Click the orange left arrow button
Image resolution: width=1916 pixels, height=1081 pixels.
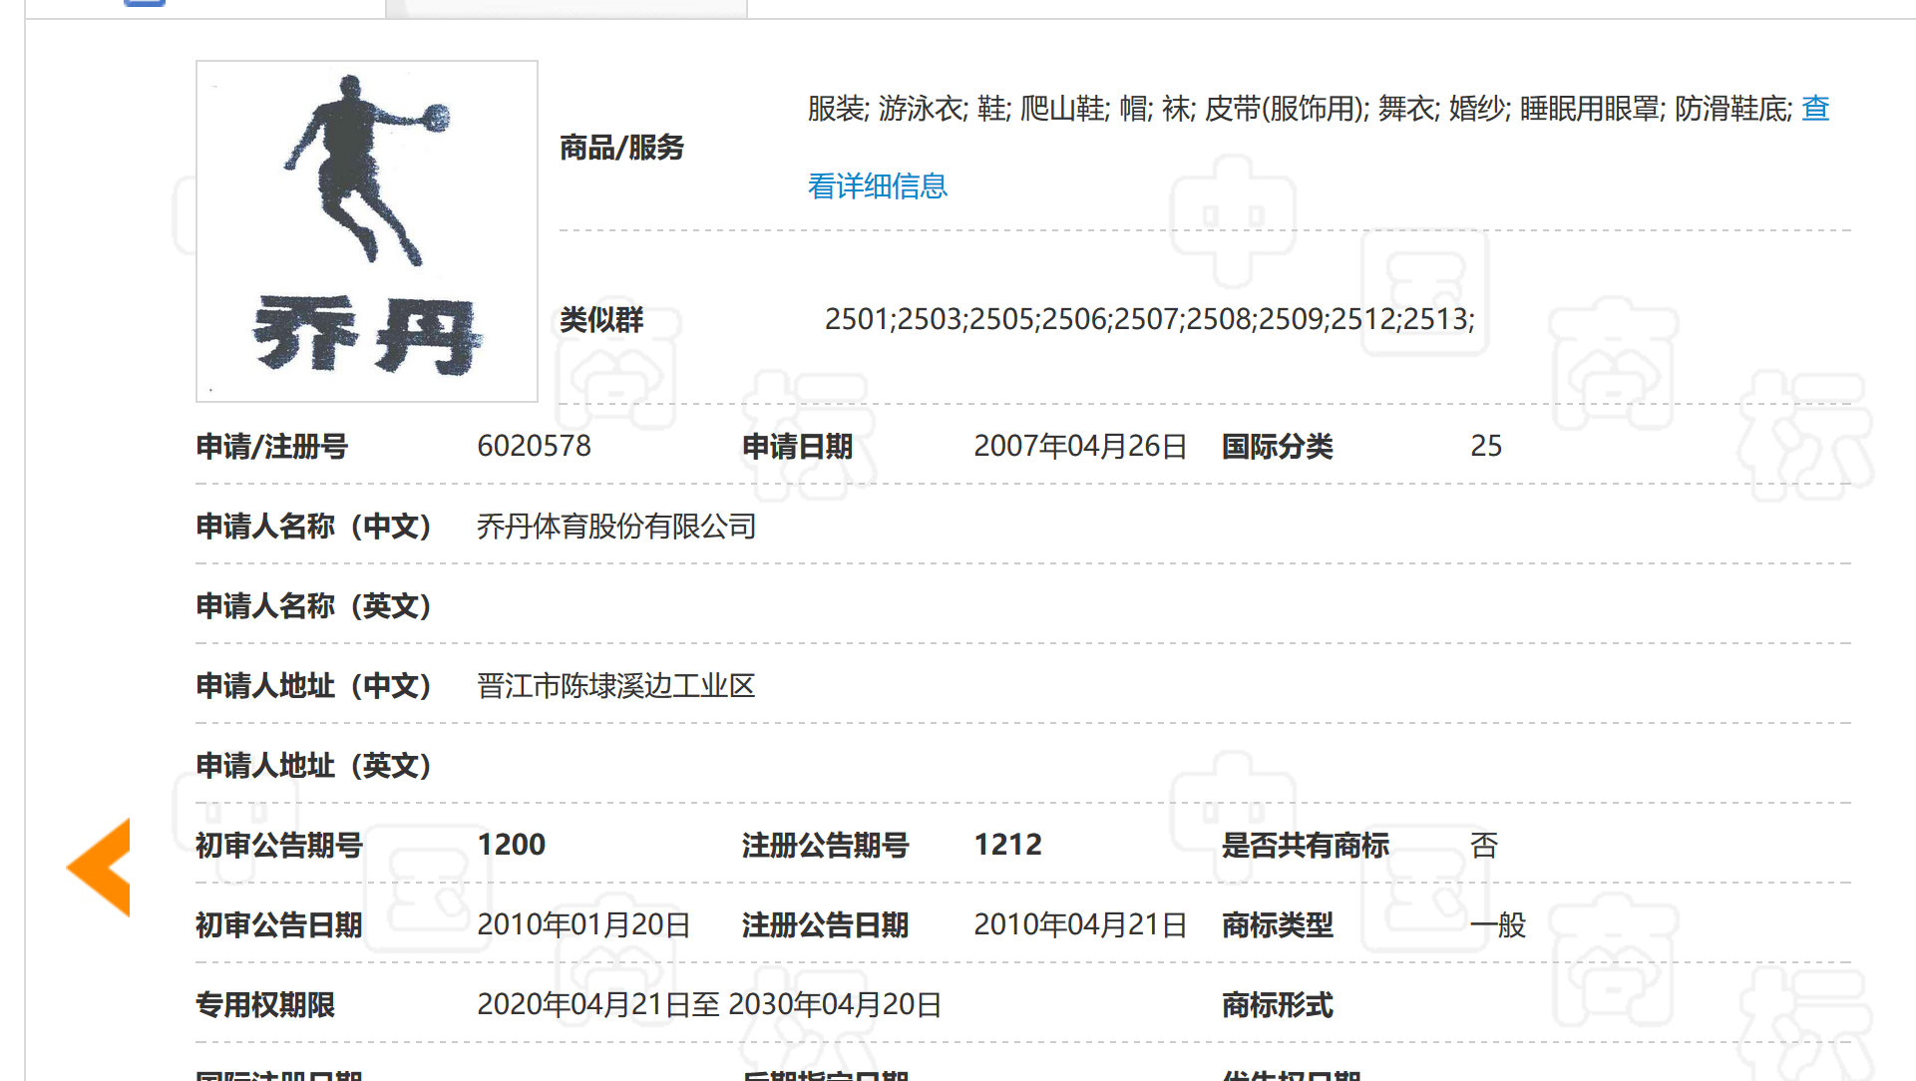point(99,867)
